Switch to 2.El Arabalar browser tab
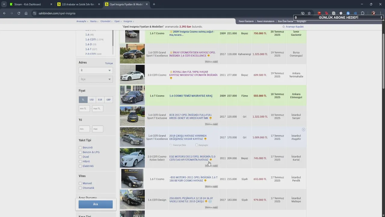 pos(78,4)
